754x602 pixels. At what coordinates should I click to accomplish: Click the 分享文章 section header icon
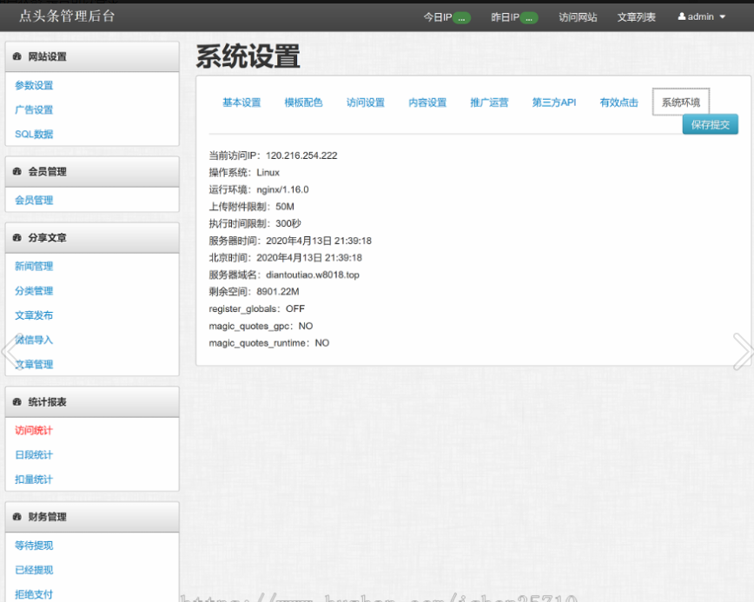coord(17,238)
